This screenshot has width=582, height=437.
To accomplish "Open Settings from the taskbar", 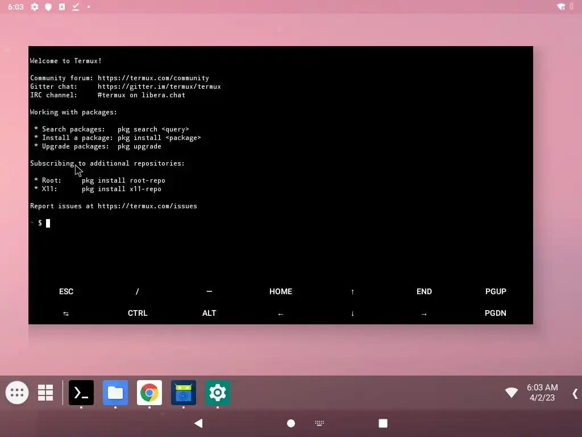I will coord(218,393).
